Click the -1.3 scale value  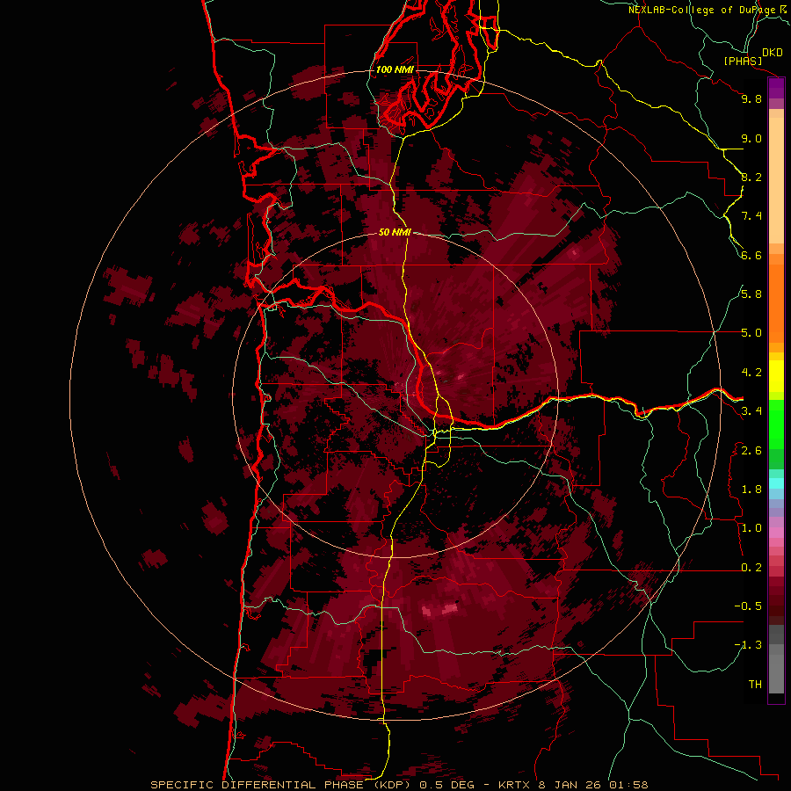coord(748,645)
